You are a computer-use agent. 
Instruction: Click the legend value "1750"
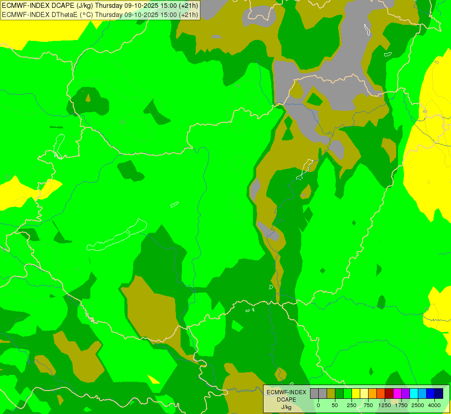tap(401, 405)
